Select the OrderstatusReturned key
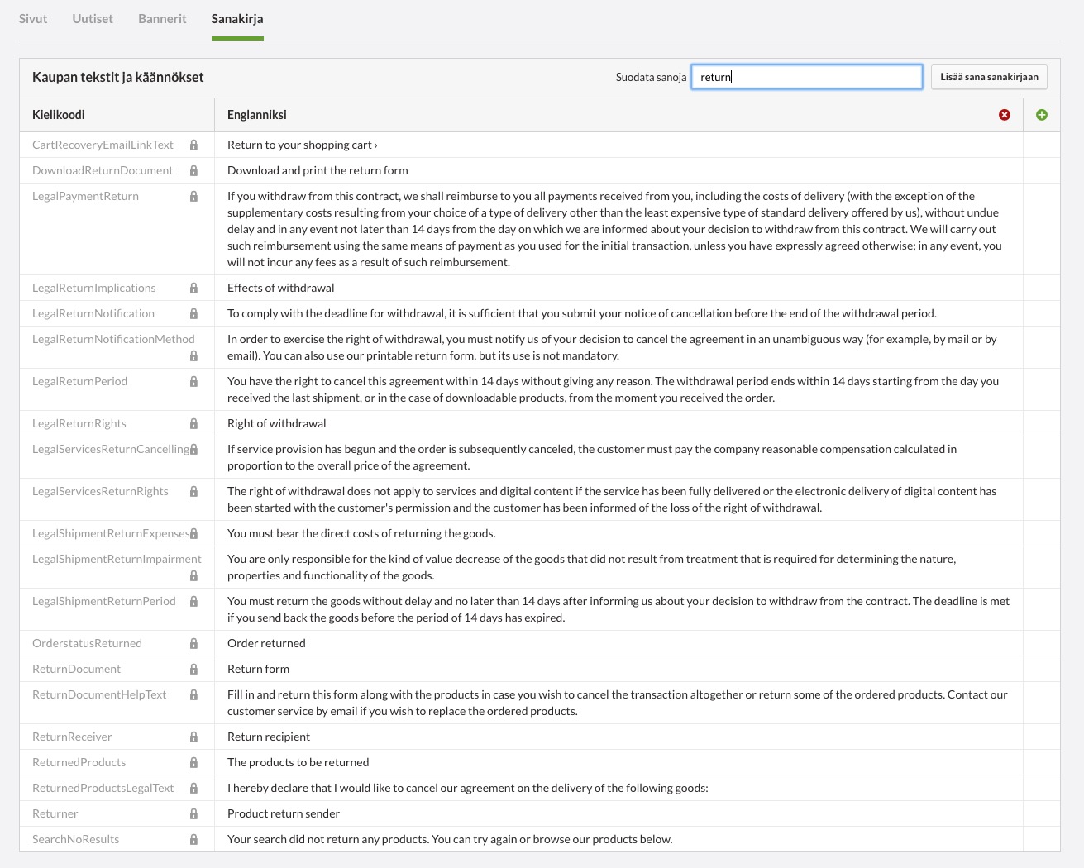 [87, 643]
